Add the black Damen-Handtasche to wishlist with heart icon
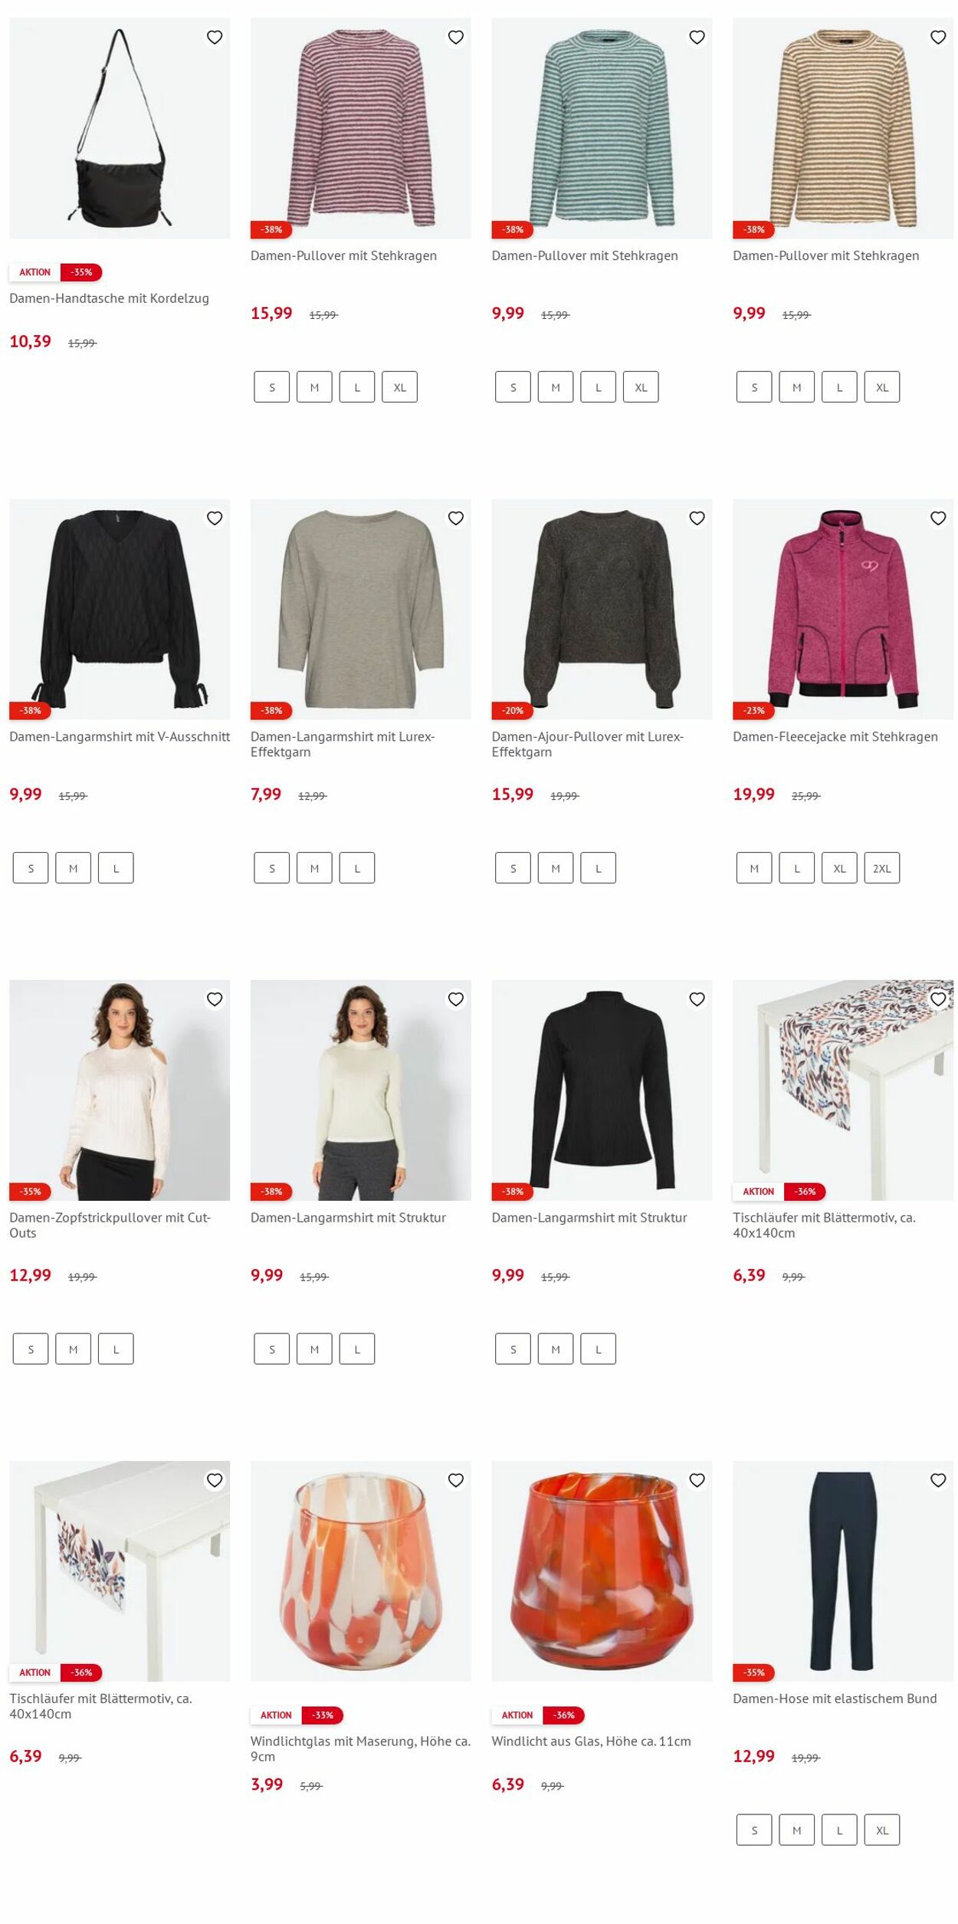The width and height of the screenshot is (958, 1924). coord(215,37)
